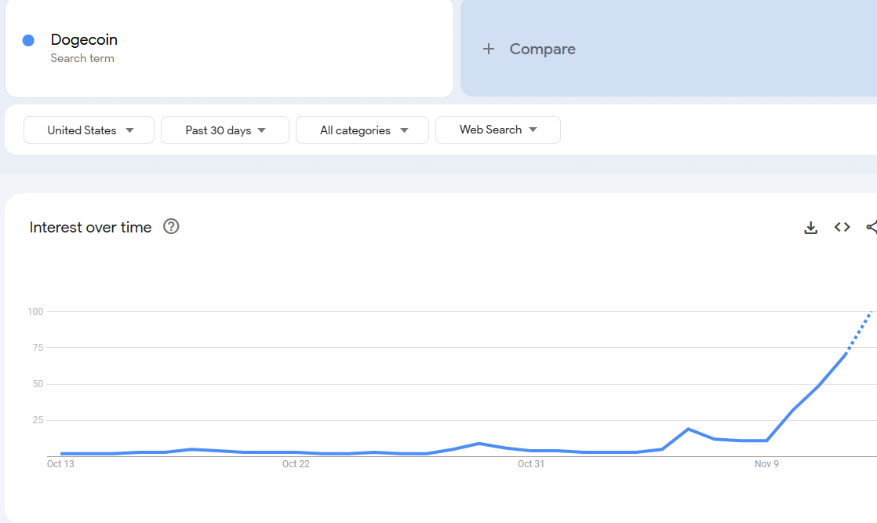This screenshot has height=523, width=877.
Task: Click the plus icon beside Compare
Action: (488, 49)
